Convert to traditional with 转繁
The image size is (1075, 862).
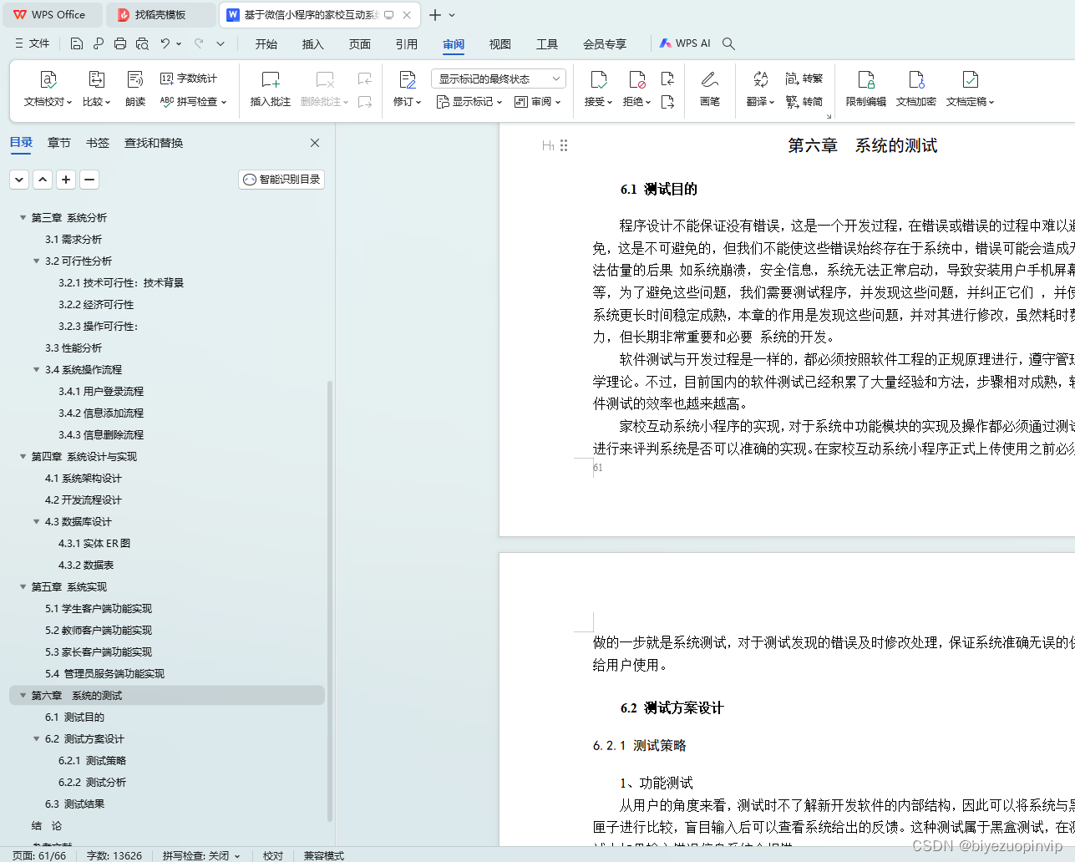804,79
